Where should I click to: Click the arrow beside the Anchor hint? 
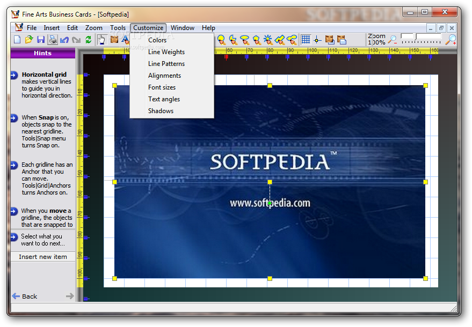coord(14,165)
